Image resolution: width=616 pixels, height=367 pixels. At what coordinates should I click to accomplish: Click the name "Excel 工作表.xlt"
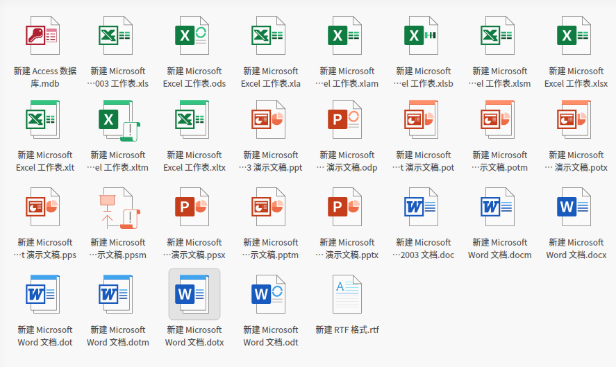45,168
